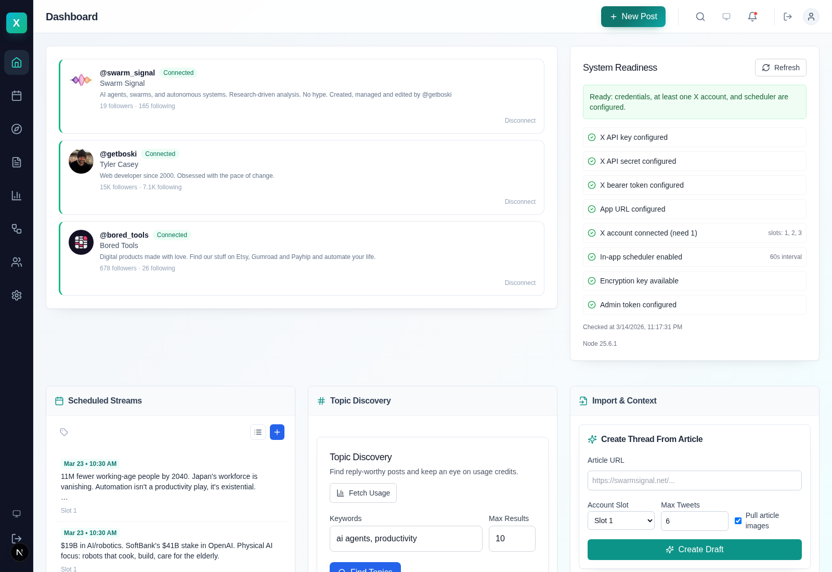Expand the X account connected check row
Image resolution: width=832 pixels, height=572 pixels.
tap(694, 233)
